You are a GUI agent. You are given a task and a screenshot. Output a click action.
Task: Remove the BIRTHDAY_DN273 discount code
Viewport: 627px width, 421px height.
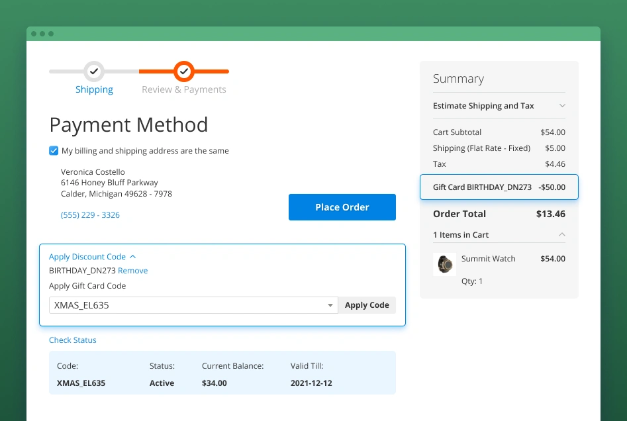[132, 270]
